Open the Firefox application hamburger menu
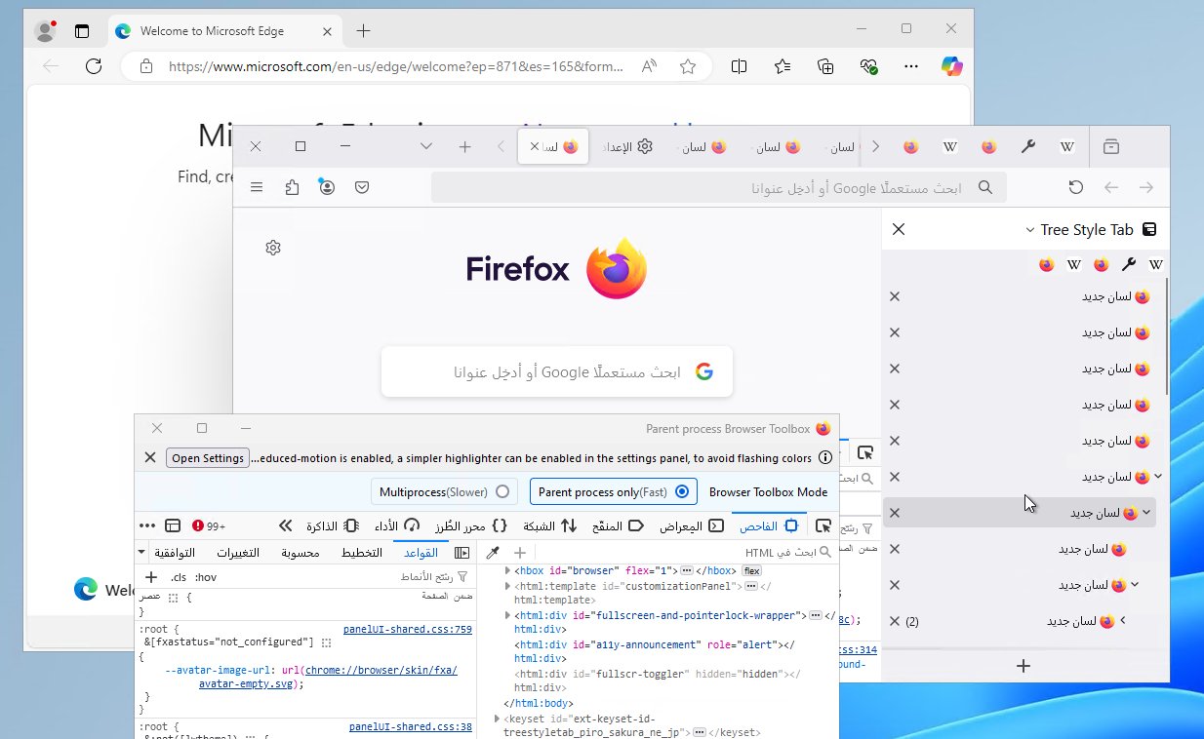The image size is (1204, 739). click(257, 187)
